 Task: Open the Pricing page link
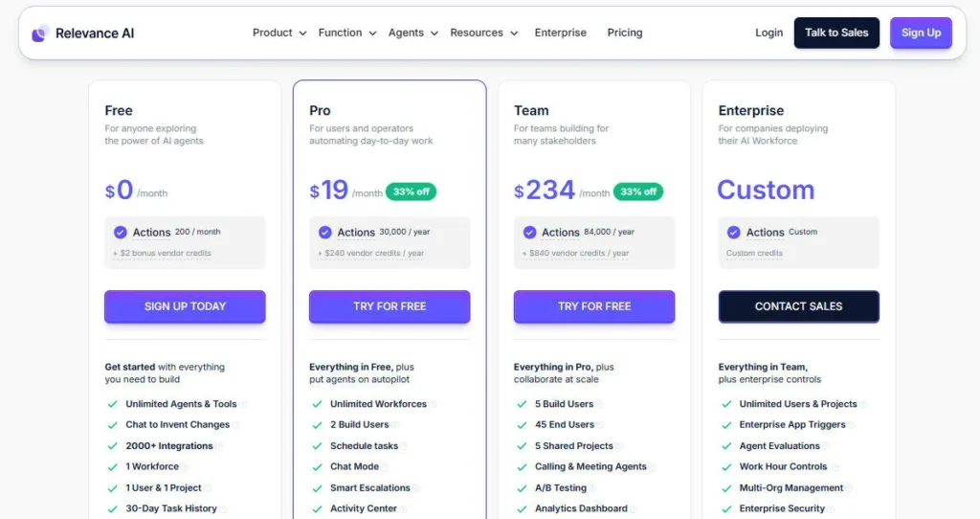click(625, 33)
